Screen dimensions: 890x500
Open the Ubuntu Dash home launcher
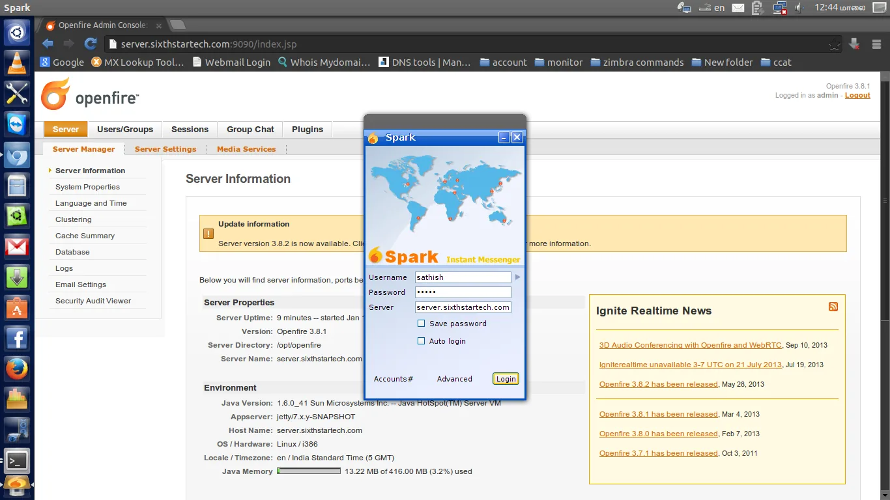pos(17,31)
